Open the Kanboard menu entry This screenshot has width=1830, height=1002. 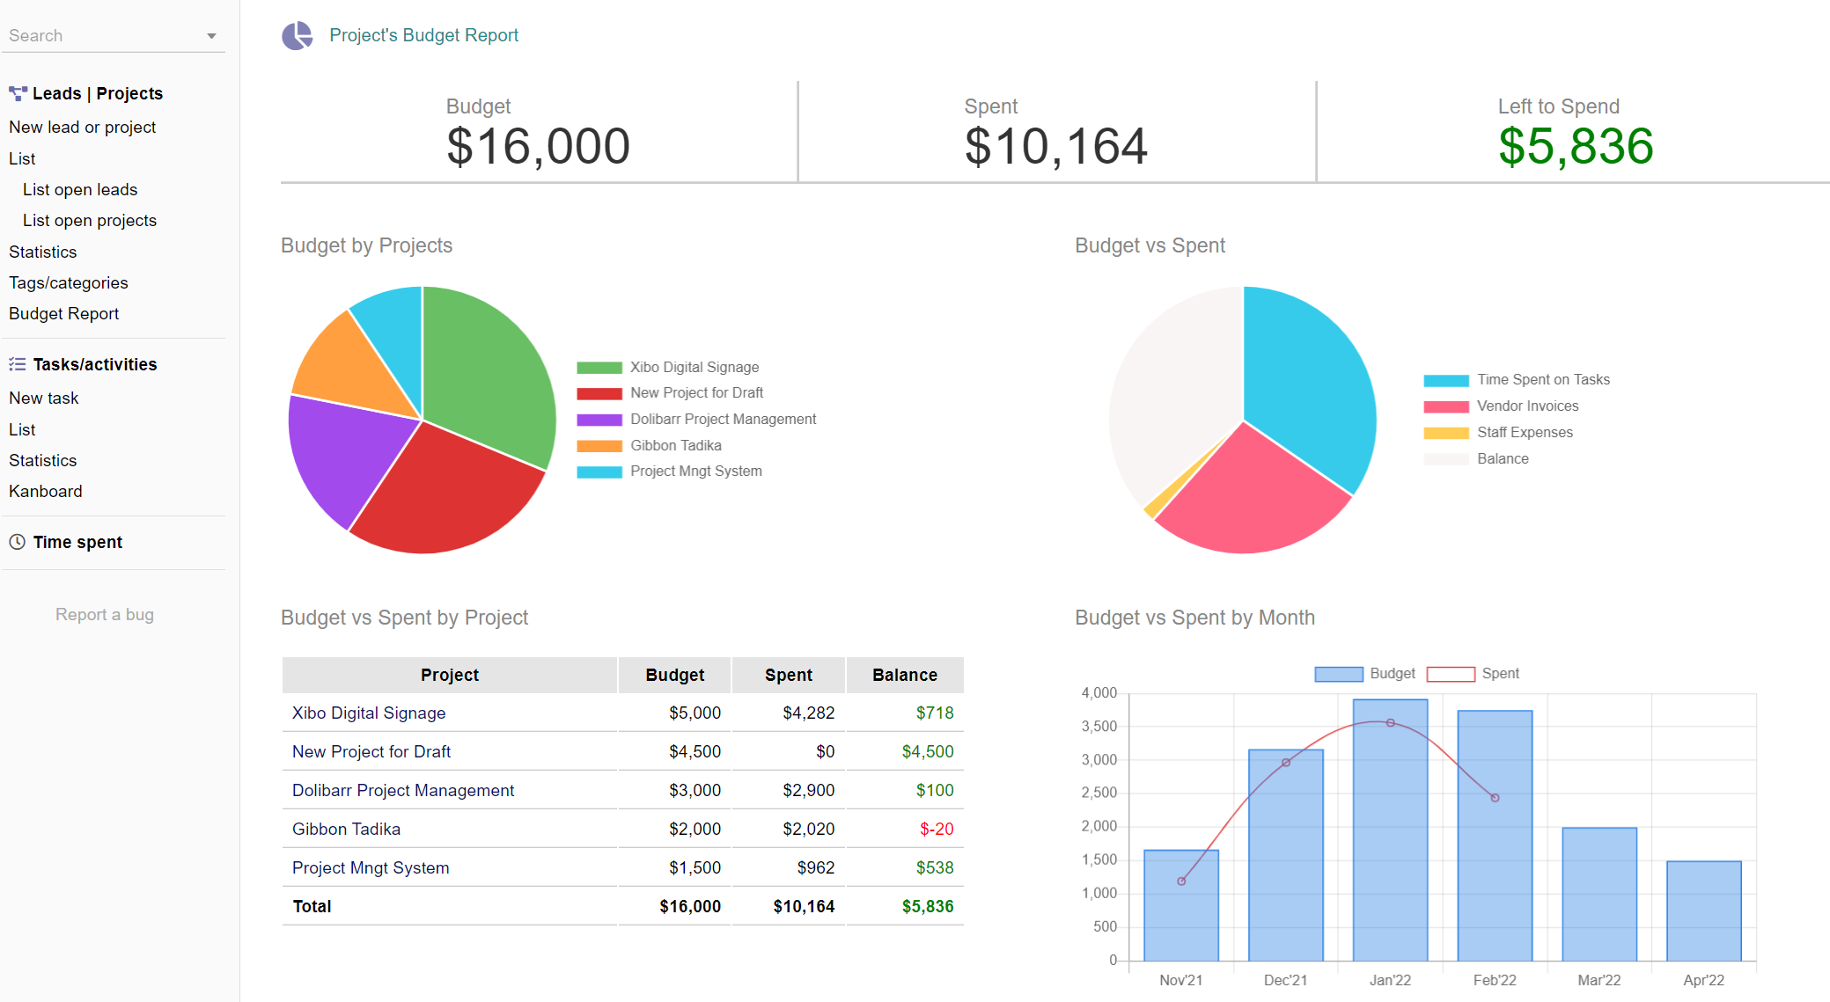click(46, 491)
